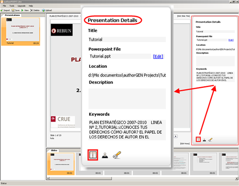Click the slides strip horizontal scrollbar
The height and width of the screenshot is (186, 239).
(x=142, y=178)
